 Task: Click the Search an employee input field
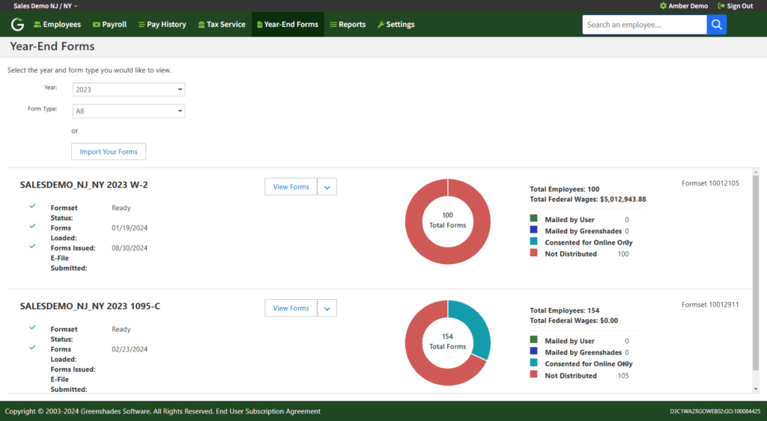point(644,25)
